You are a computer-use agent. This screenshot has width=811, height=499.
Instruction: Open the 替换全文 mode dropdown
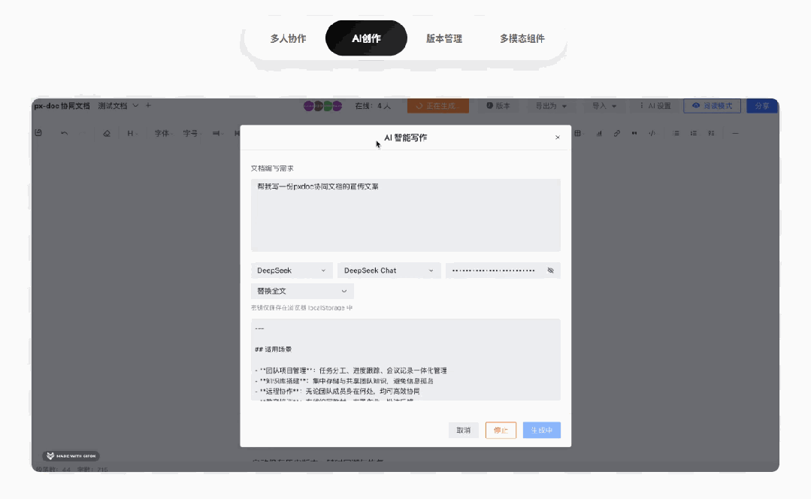point(302,291)
